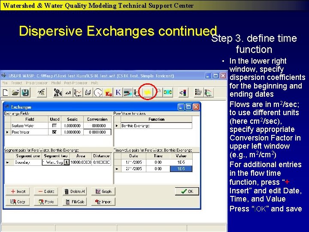
Task: Click the Import button
Action: [x=103, y=201]
